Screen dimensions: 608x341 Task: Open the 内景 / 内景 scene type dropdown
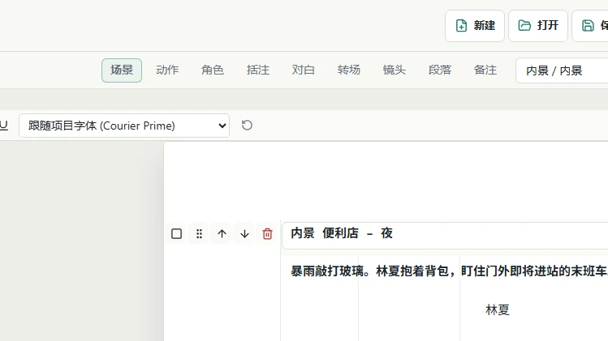(x=562, y=70)
